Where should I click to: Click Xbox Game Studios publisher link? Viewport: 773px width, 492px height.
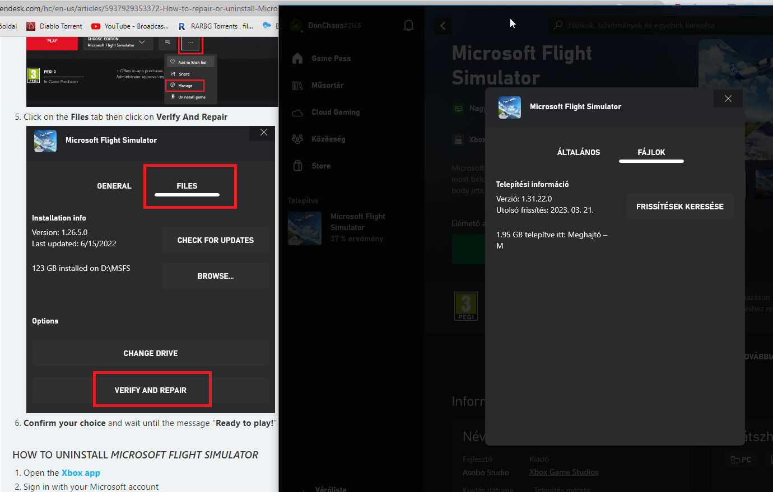(564, 472)
